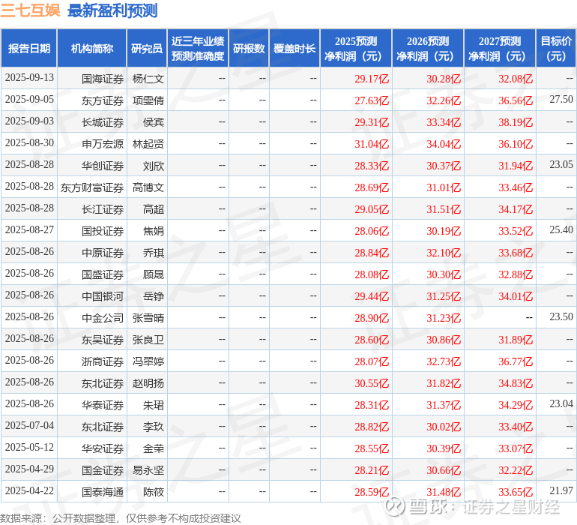Click the target price 23.05
The width and height of the screenshot is (577, 525).
561,165
